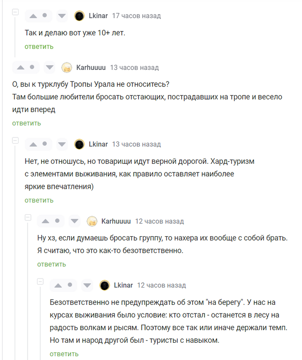Collapse Lkinar's comment thread from 13 часов назад

pyautogui.click(x=16, y=141)
